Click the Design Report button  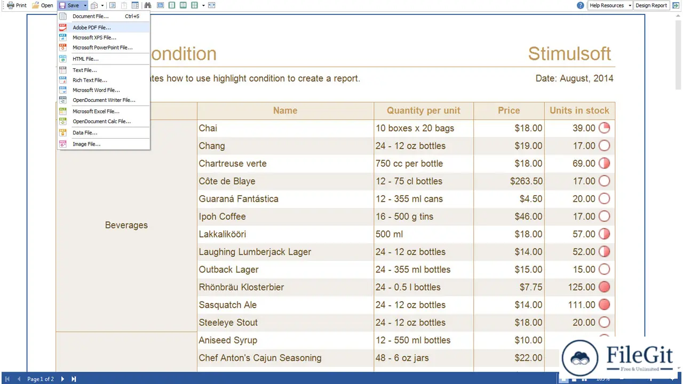[651, 5]
